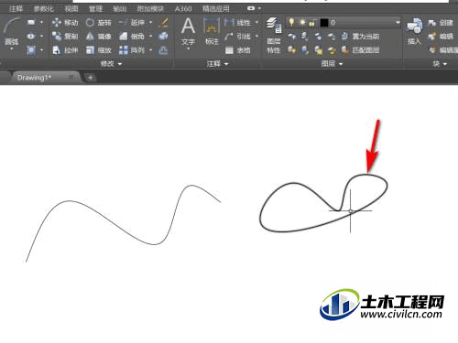The image size is (458, 343).
Task: Open the Arc (圆弧) options dropdown arrow
Action: [12, 48]
